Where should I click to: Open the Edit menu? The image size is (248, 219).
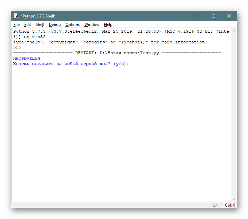click(x=28, y=25)
